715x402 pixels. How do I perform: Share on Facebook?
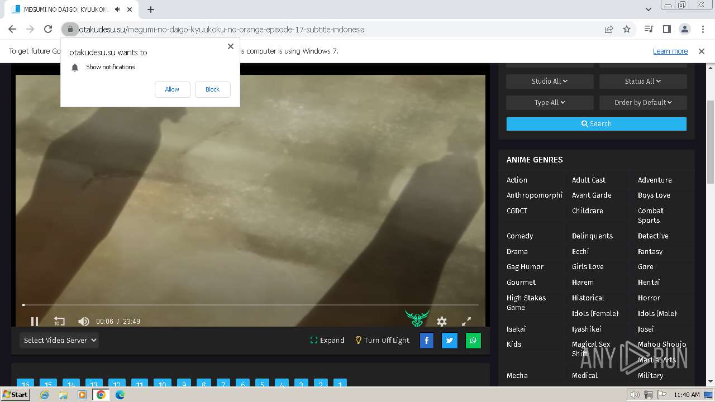426,340
